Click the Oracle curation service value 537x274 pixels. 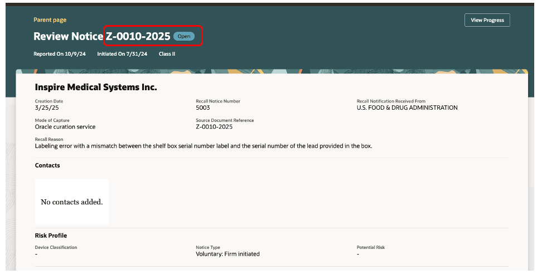point(65,126)
